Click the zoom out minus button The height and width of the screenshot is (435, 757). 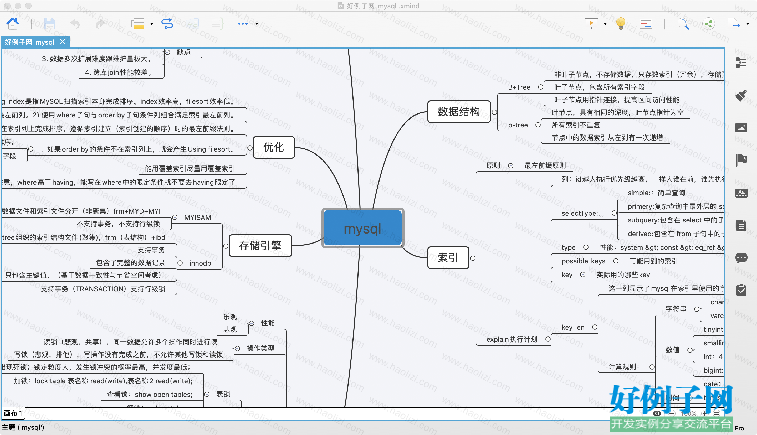[672, 414]
